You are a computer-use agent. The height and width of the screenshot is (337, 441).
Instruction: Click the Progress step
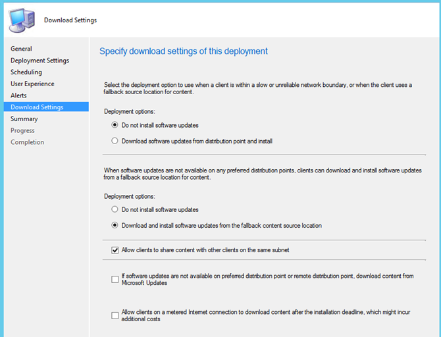tap(22, 130)
